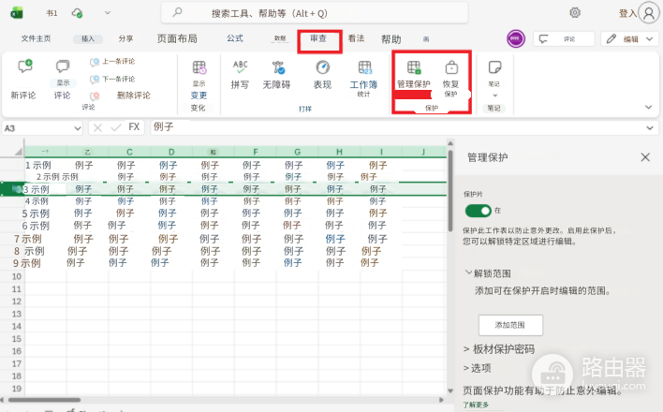Delete comment (删除评论)
Image resolution: width=663 pixels, height=412 pixels.
coord(120,96)
